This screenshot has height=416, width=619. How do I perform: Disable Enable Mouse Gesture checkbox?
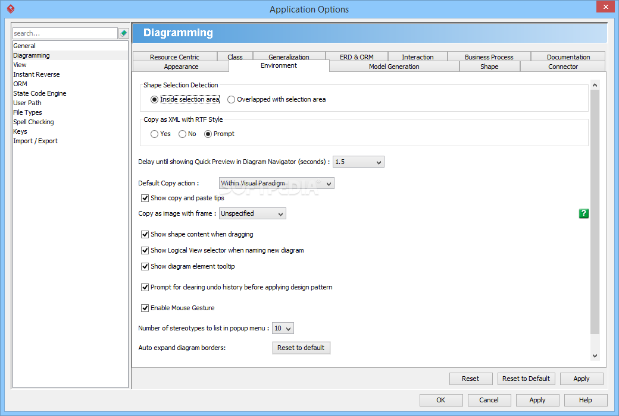(x=145, y=308)
